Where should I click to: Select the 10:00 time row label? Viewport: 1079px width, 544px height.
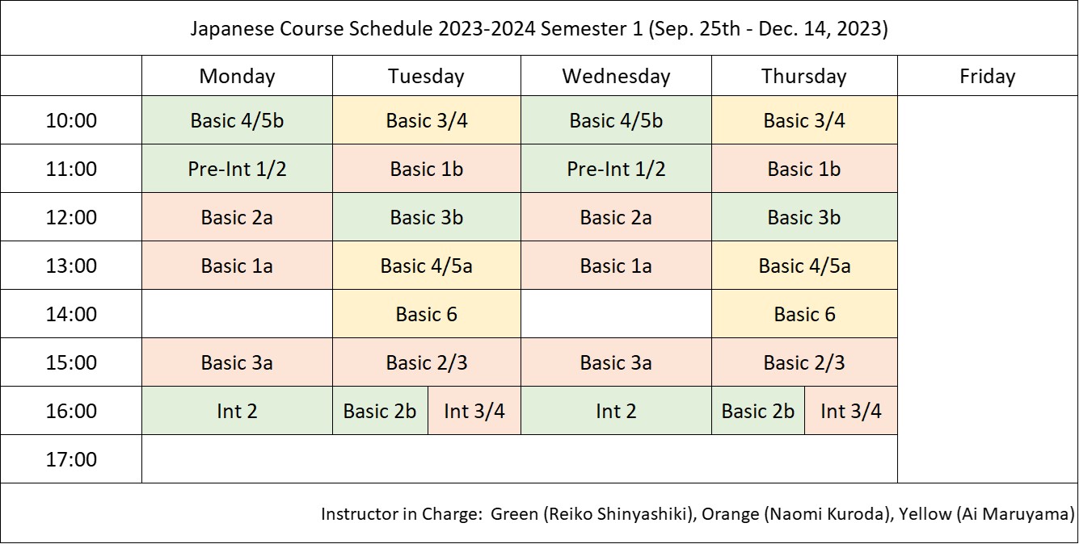coord(71,120)
